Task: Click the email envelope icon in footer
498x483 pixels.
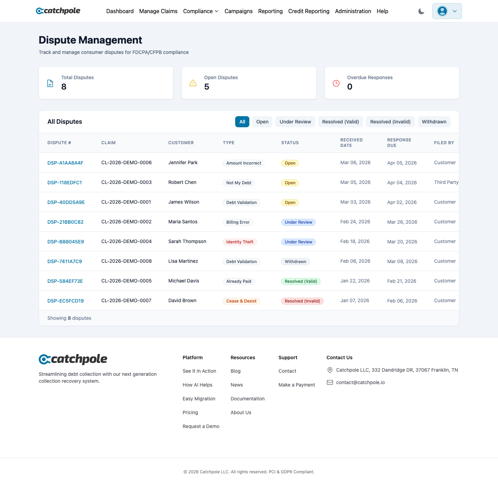Action: [x=330, y=382]
